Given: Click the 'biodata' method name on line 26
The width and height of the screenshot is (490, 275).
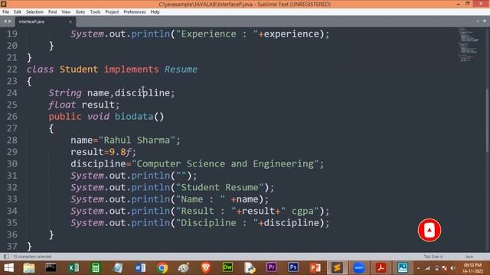Looking at the screenshot, I should pyautogui.click(x=134, y=117).
